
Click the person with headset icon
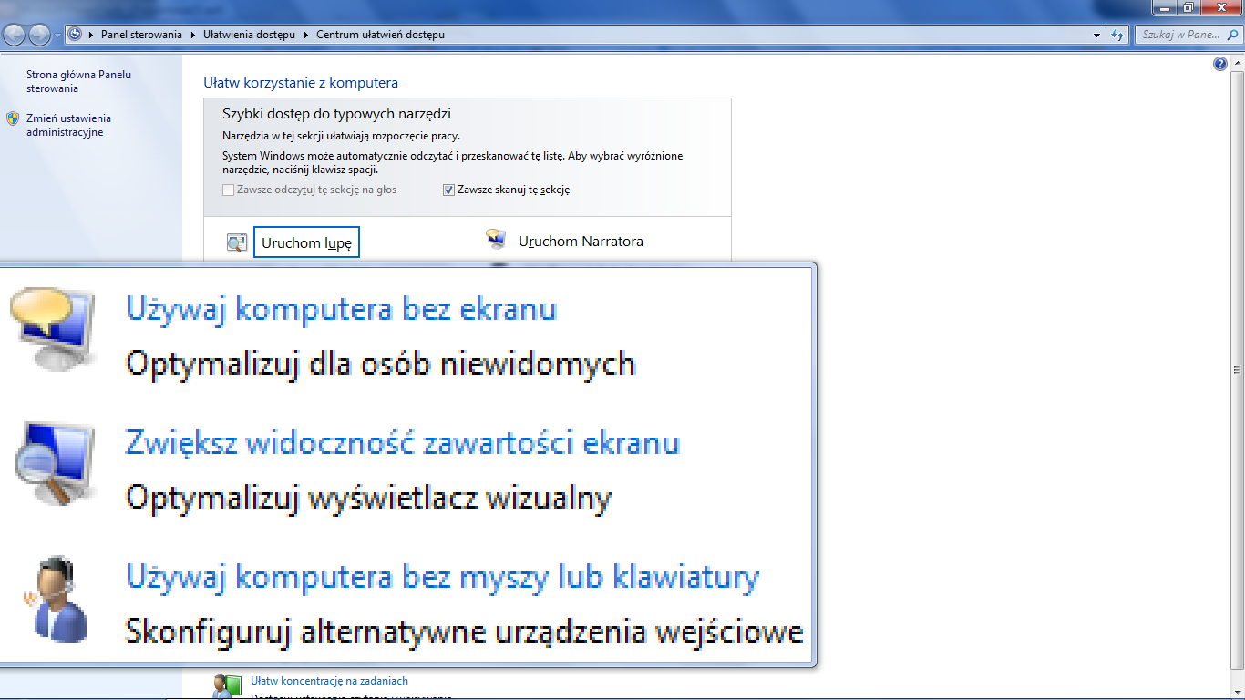(55, 599)
